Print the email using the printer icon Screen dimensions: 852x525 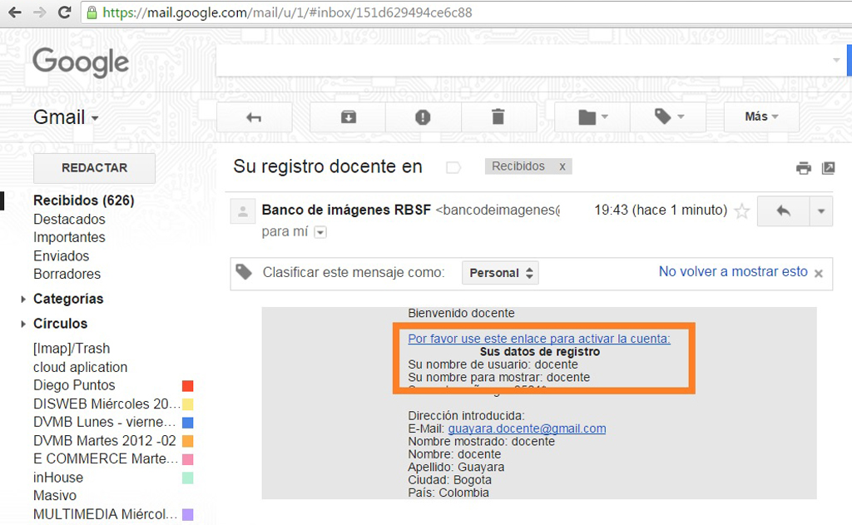803,168
